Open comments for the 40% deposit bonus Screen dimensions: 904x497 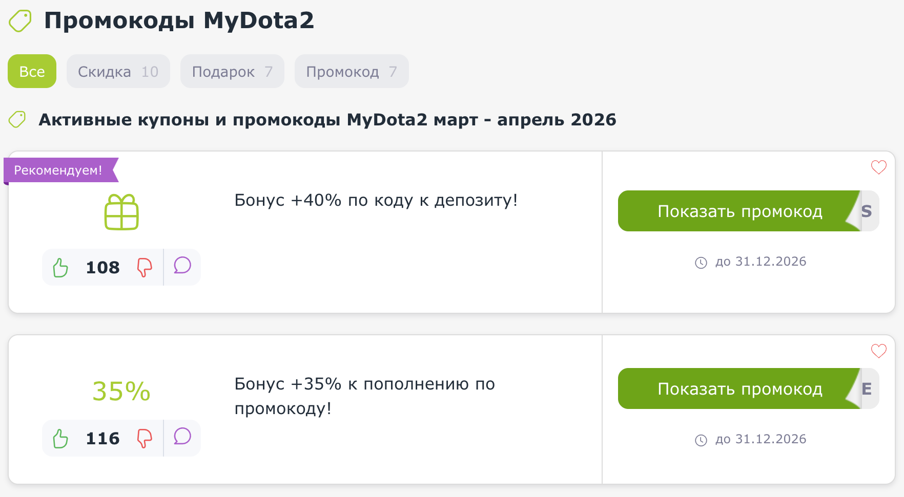tap(182, 267)
